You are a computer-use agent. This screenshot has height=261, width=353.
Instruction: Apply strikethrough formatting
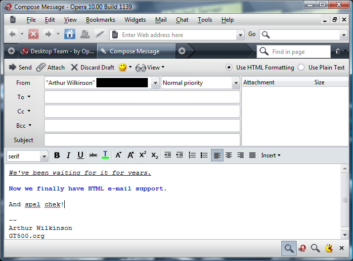click(x=93, y=155)
